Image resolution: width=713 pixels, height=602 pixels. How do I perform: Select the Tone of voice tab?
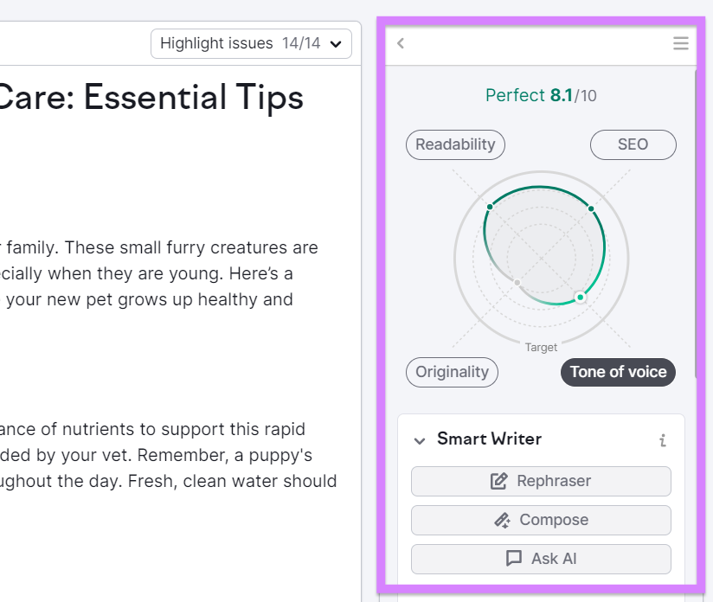tap(618, 372)
